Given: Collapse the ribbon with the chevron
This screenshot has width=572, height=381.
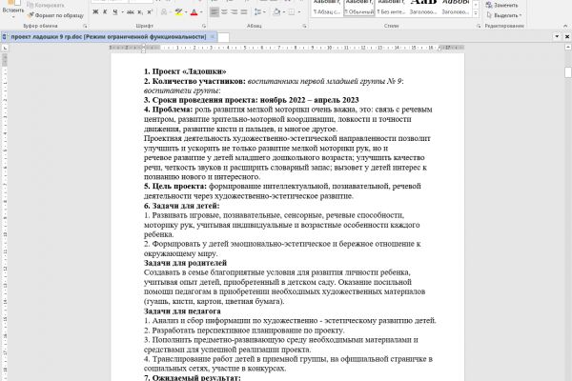Looking at the screenshot, I should click(x=564, y=26).
